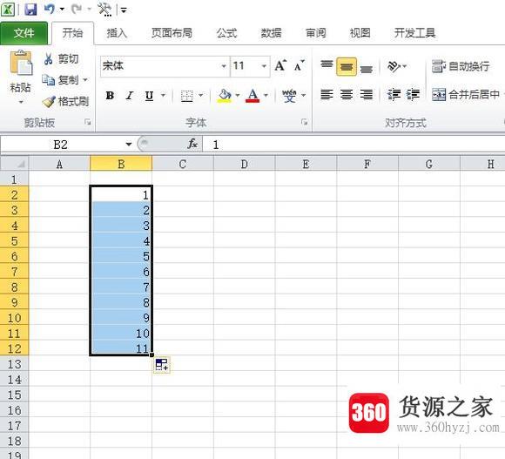Image resolution: width=505 pixels, height=459 pixels.
Task: Click the Paste (粘贴) clipboard icon
Action: click(21, 63)
